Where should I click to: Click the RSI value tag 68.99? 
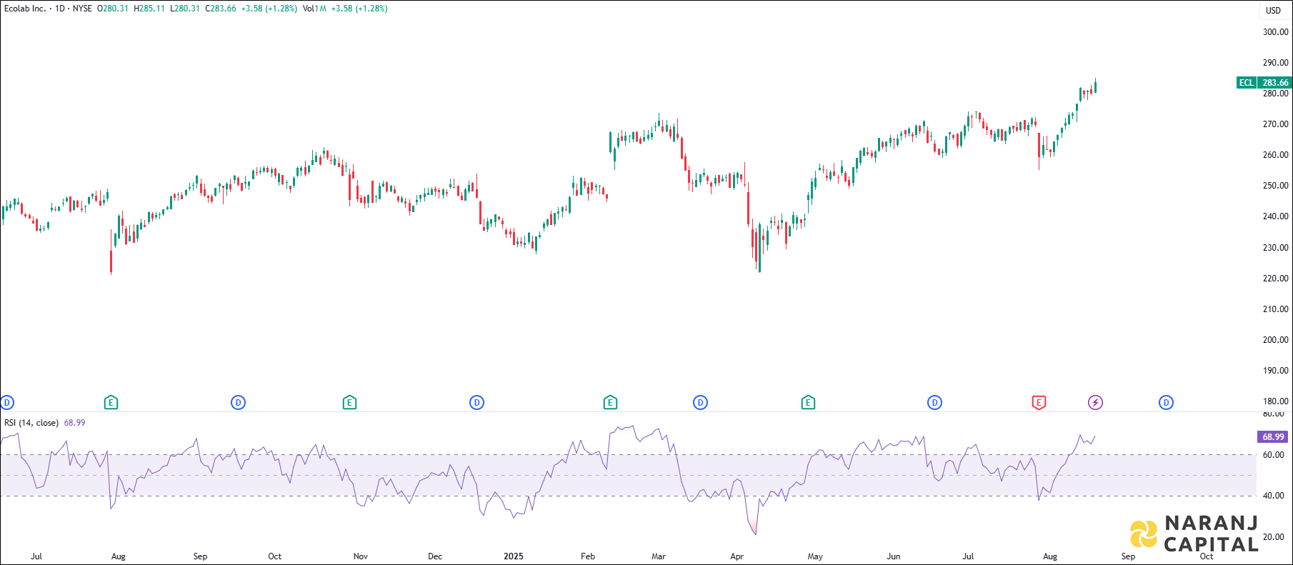pyautogui.click(x=1273, y=437)
